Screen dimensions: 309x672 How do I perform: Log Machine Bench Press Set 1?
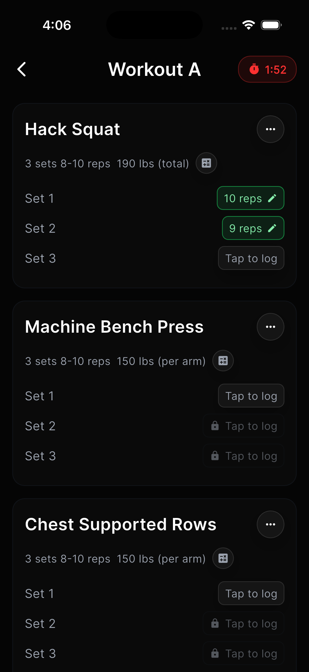[251, 396]
